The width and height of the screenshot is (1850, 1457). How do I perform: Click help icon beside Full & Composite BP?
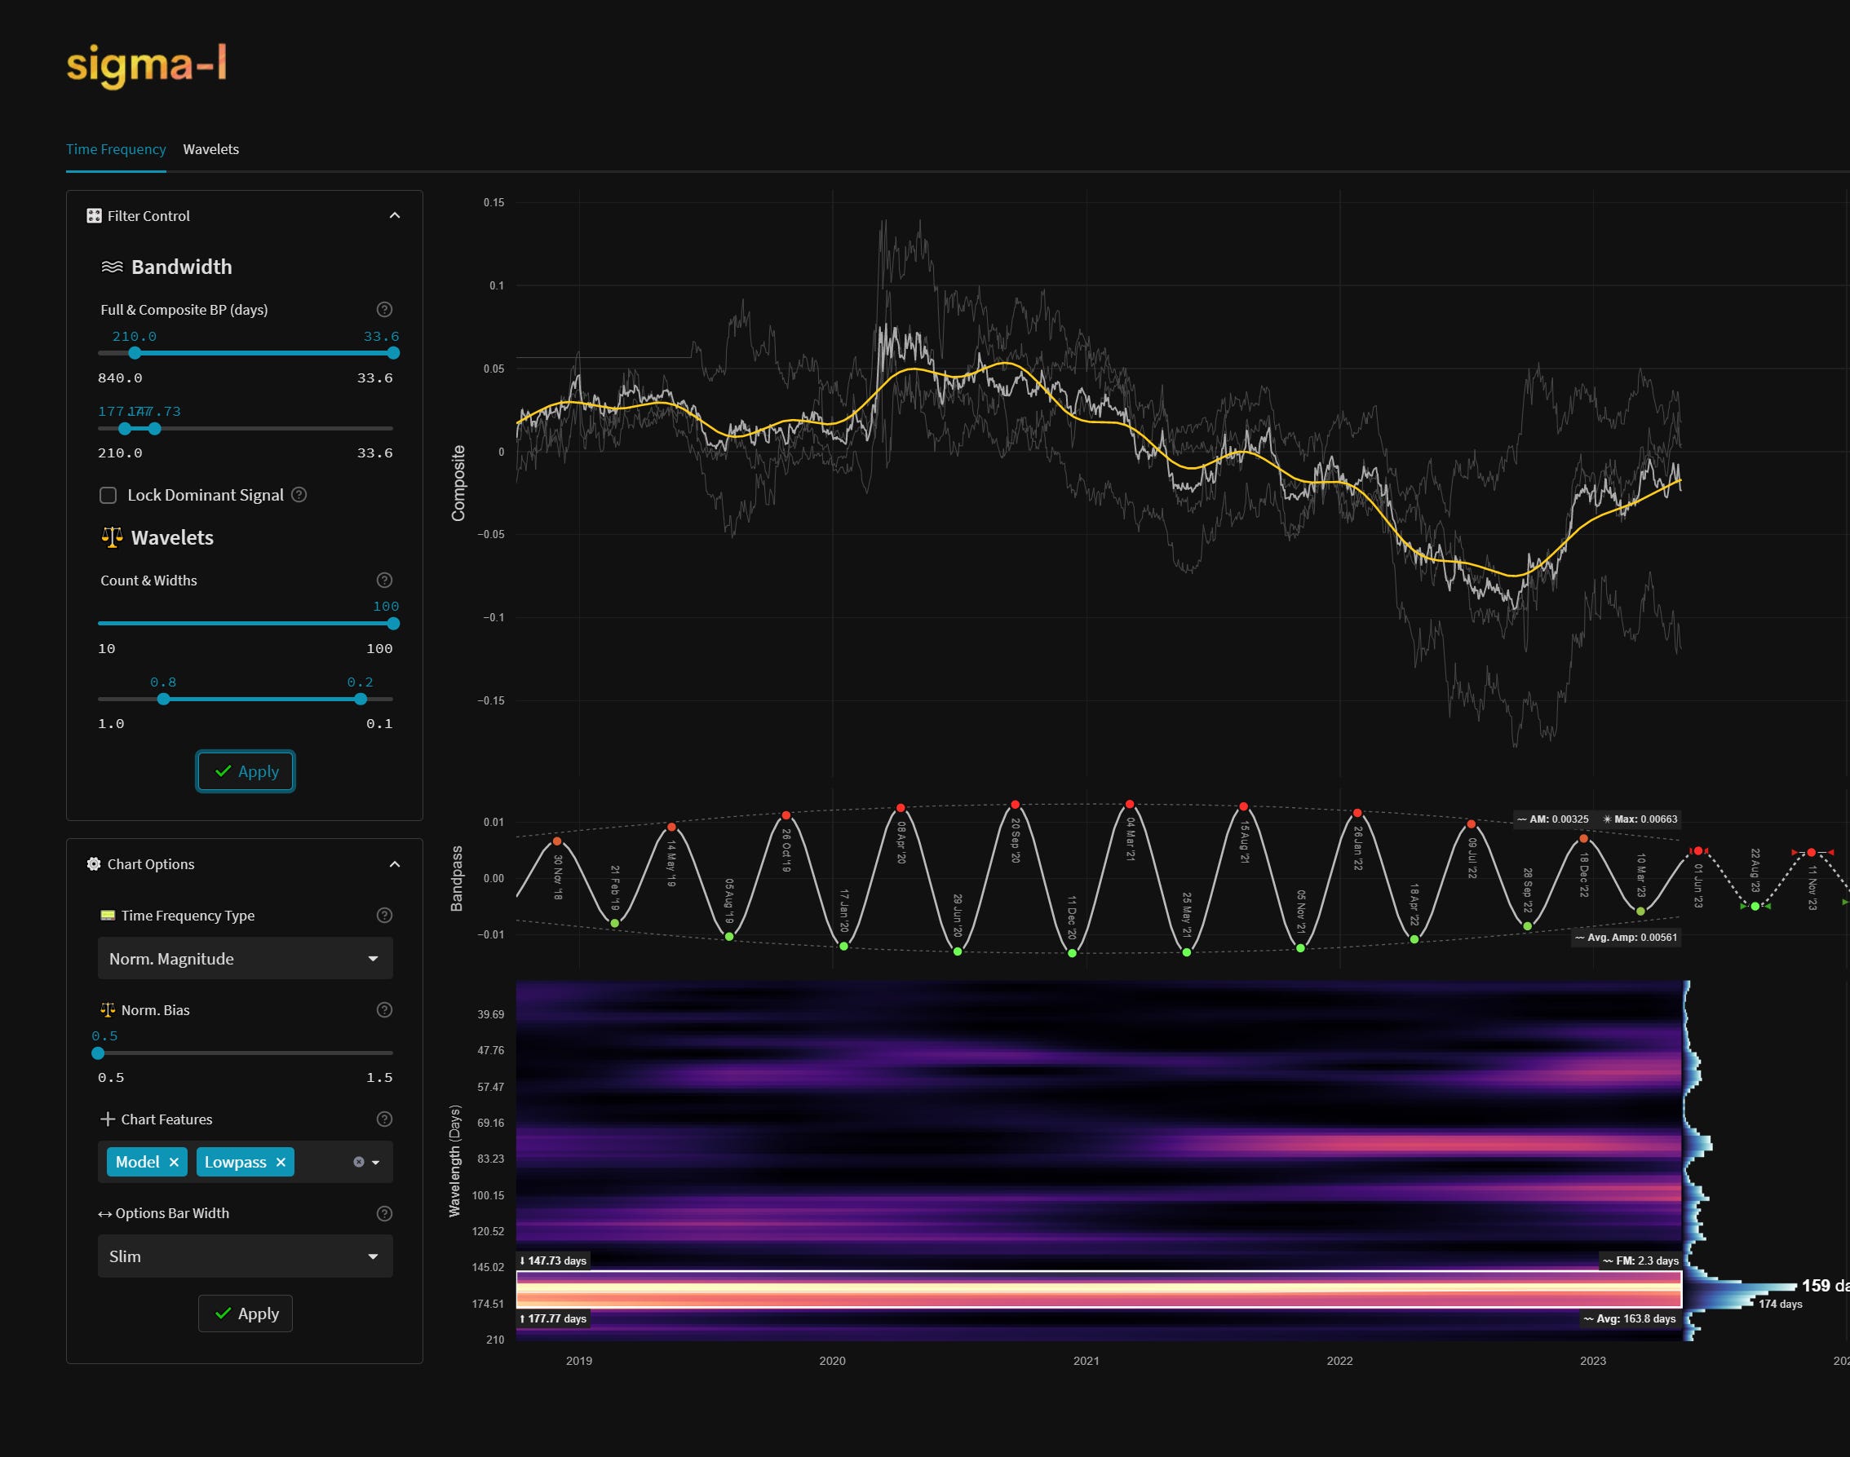tap(384, 310)
